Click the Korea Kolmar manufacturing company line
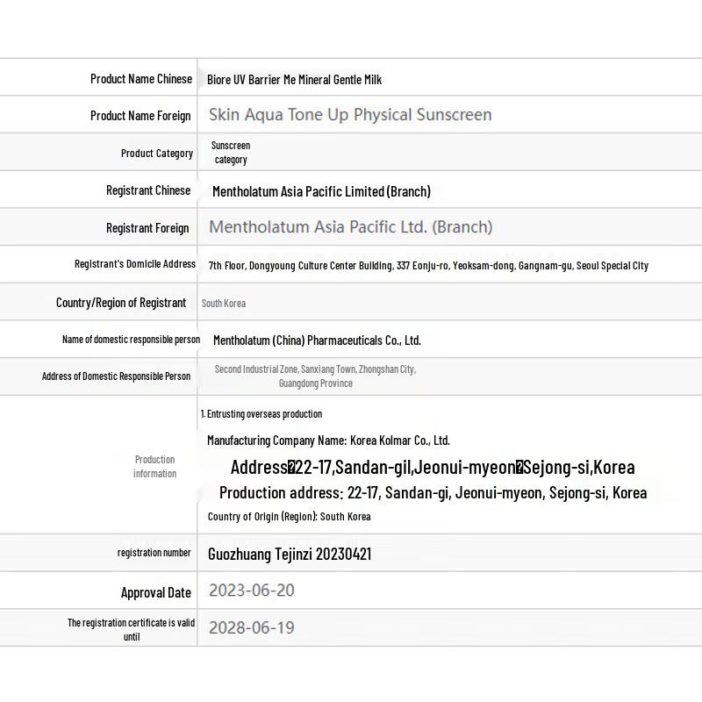 click(328, 441)
